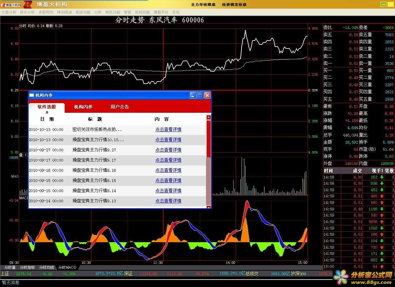
Task: Click the 机构内参 list scrollbar thumb
Action: click(208, 138)
